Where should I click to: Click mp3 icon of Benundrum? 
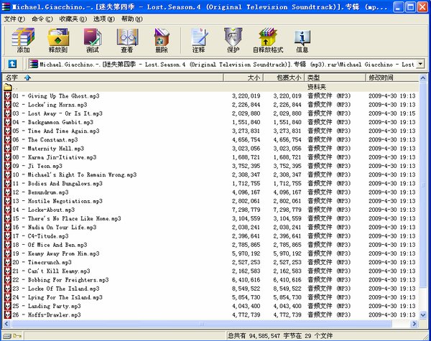pos(8,192)
